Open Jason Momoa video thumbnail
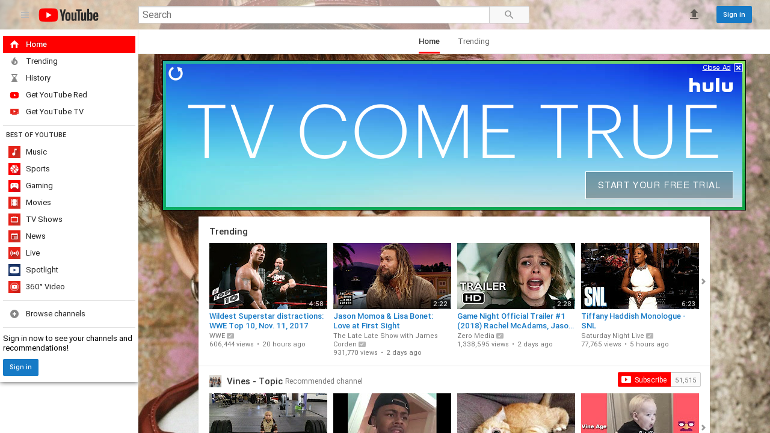The height and width of the screenshot is (433, 770). point(392,276)
